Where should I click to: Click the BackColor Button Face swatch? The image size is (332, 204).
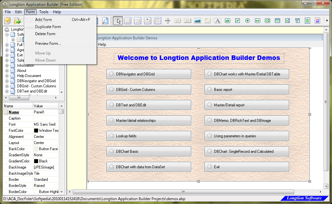36,149
